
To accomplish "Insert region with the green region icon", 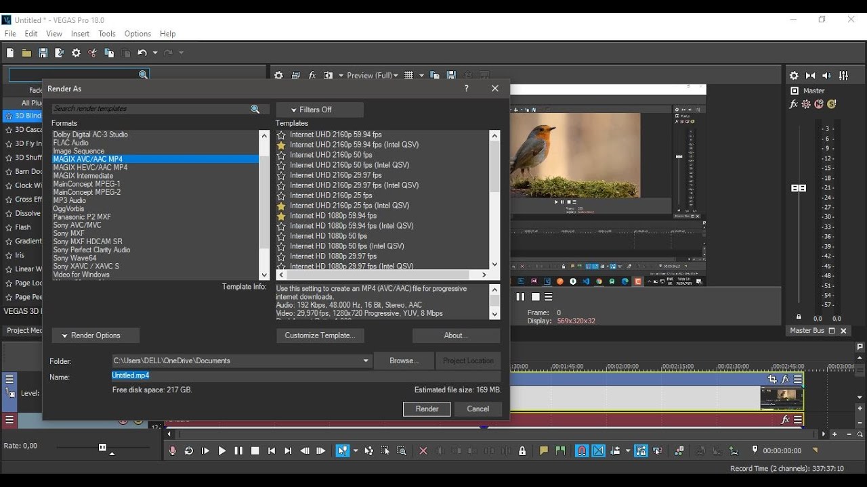I will (560, 450).
